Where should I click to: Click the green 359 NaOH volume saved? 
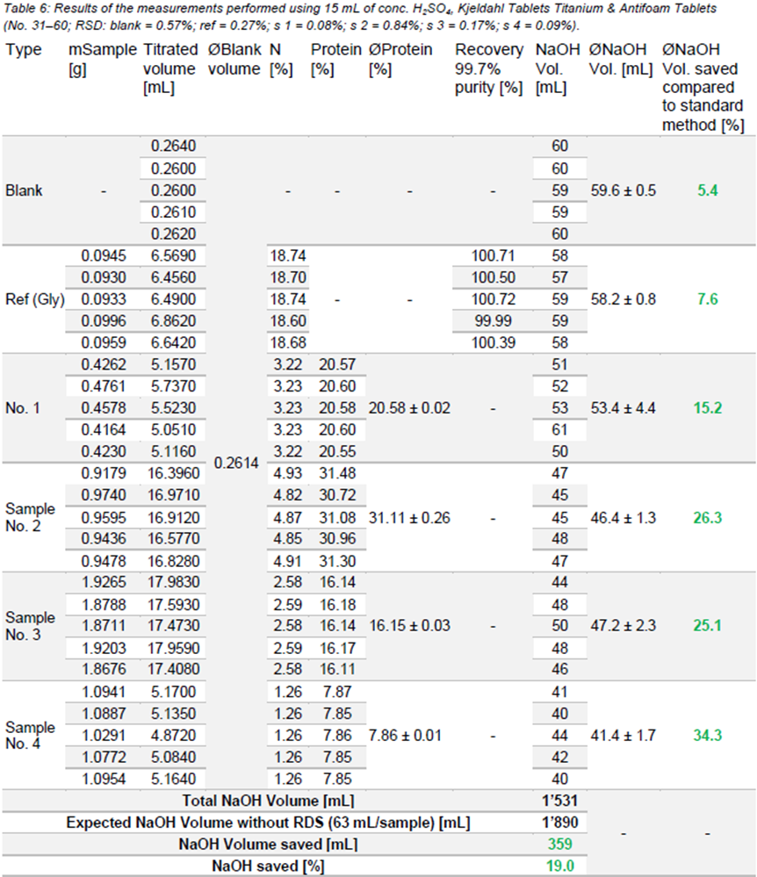[559, 845]
